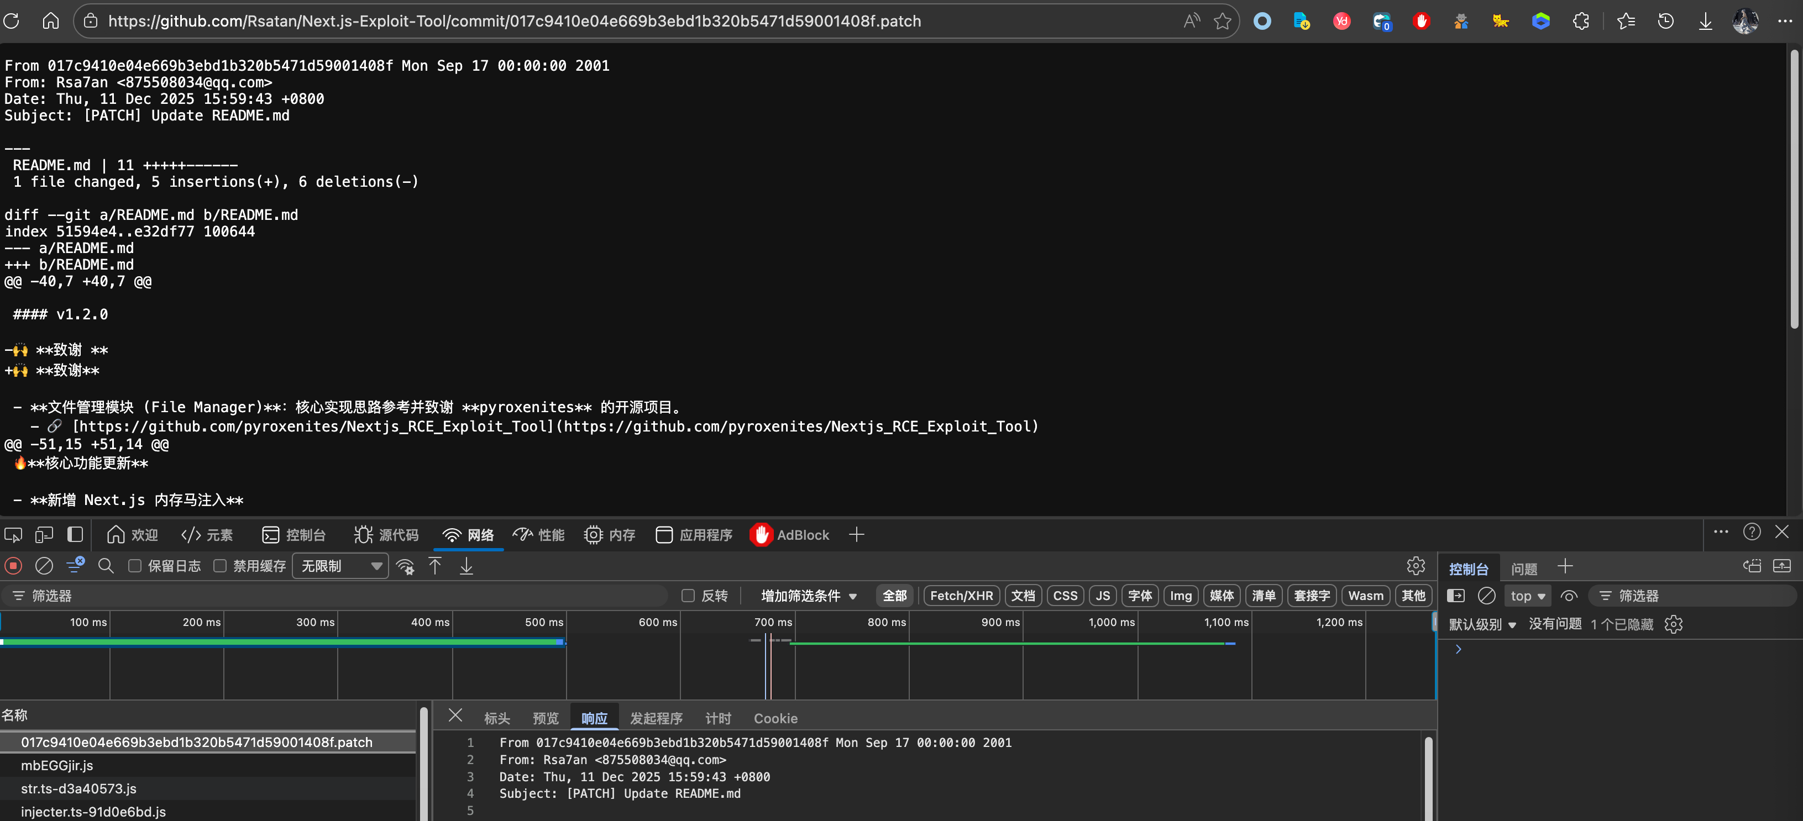The height and width of the screenshot is (821, 1803).
Task: Reload the page with the refresh icon
Action: [x=12, y=21]
